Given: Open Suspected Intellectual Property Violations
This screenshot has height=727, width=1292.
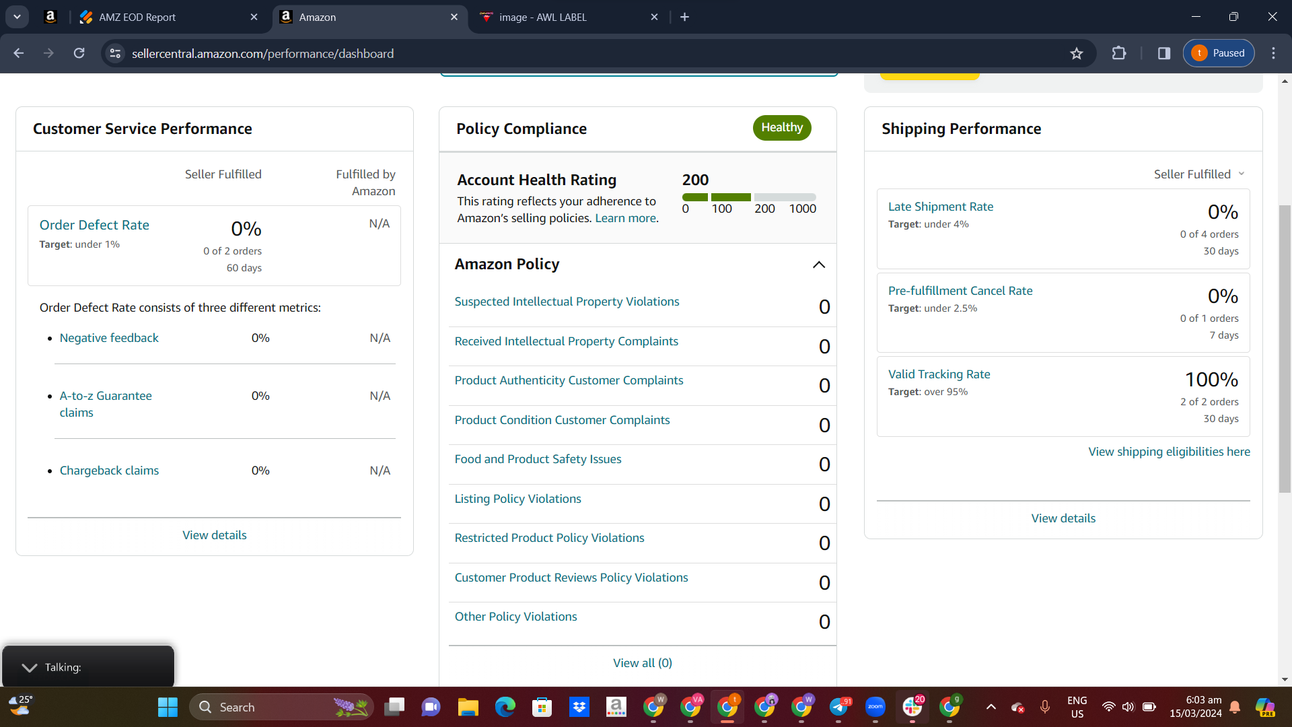Looking at the screenshot, I should [x=567, y=302].
